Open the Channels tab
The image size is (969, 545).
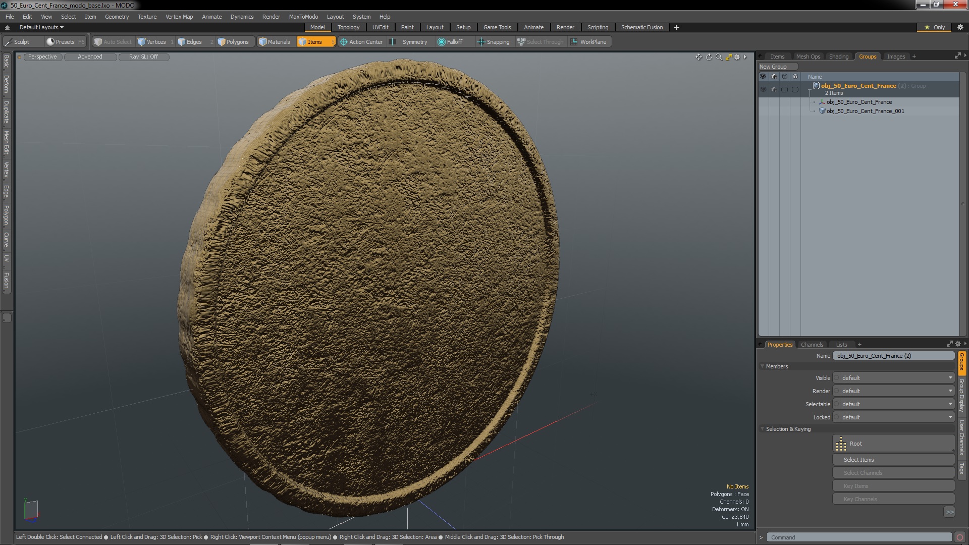pos(812,345)
